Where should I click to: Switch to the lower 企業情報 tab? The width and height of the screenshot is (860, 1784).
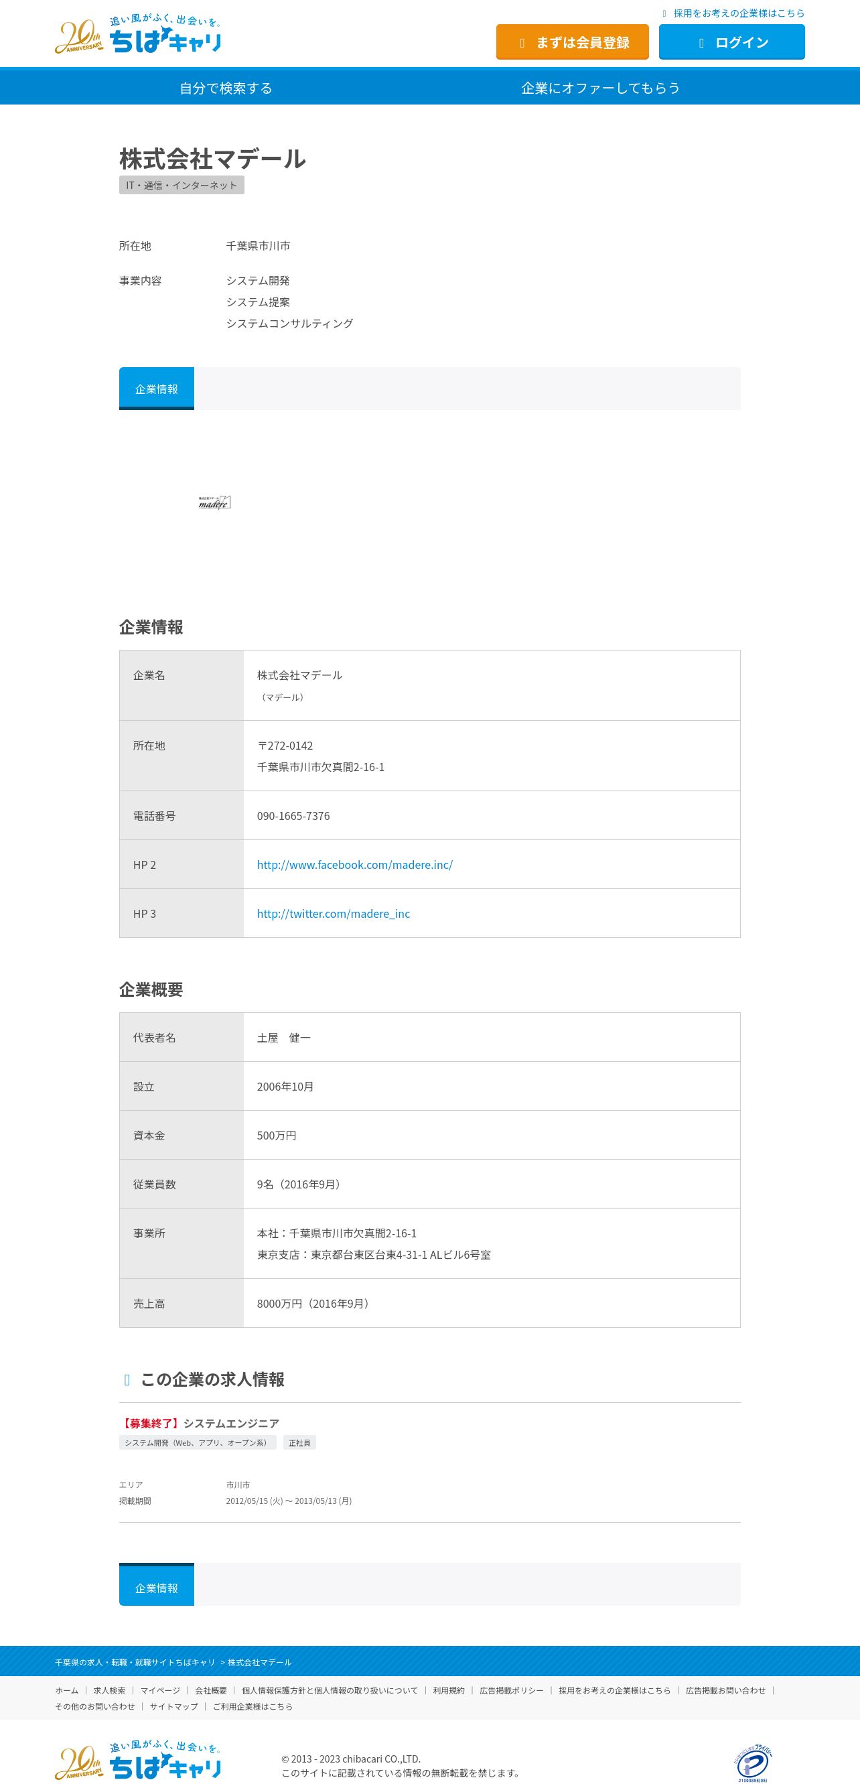click(x=157, y=1584)
